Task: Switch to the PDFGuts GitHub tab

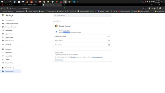Action: [x=31, y=5]
